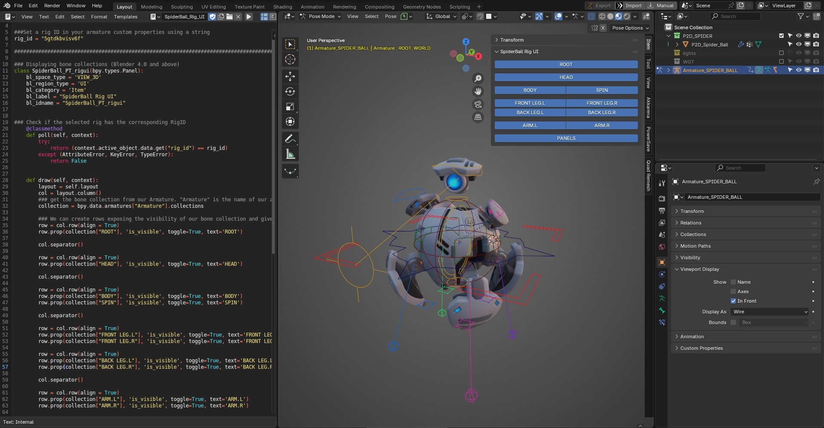Viewport: 824px width, 428px height.
Task: Click the Import button in top bar
Action: [630, 6]
